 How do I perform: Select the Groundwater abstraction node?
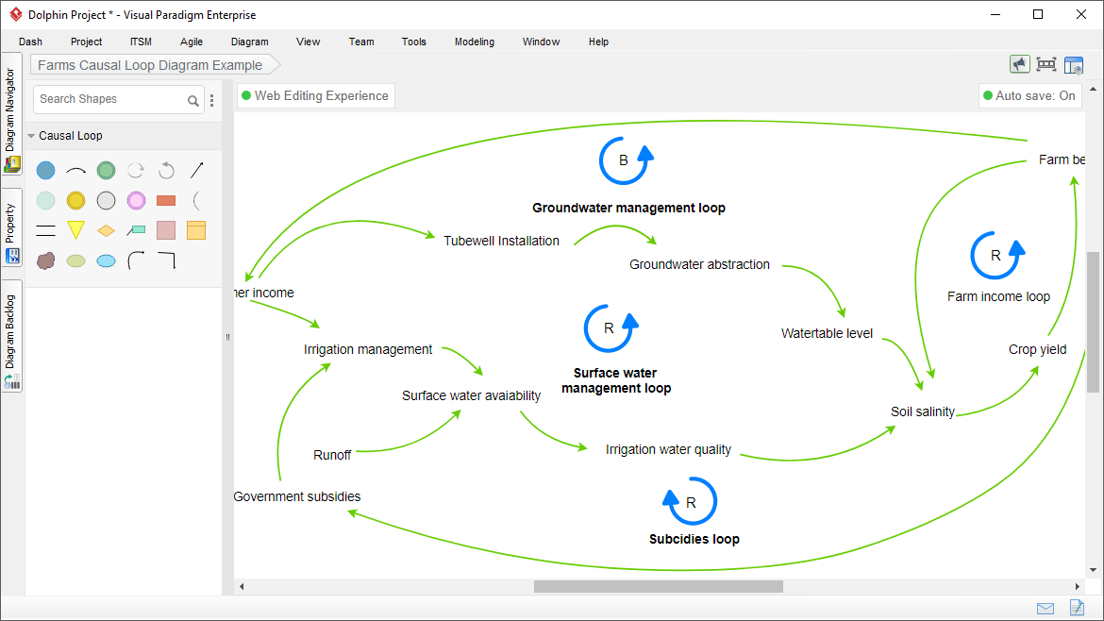(700, 265)
